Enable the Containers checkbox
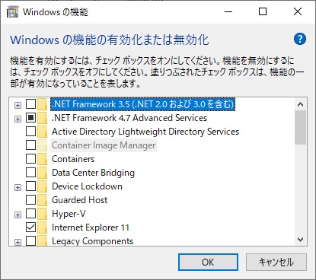 tap(30, 159)
